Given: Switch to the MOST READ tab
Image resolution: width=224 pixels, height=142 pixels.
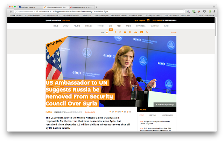Looking at the screenshot, I should pyautogui.click(x=153, y=115).
